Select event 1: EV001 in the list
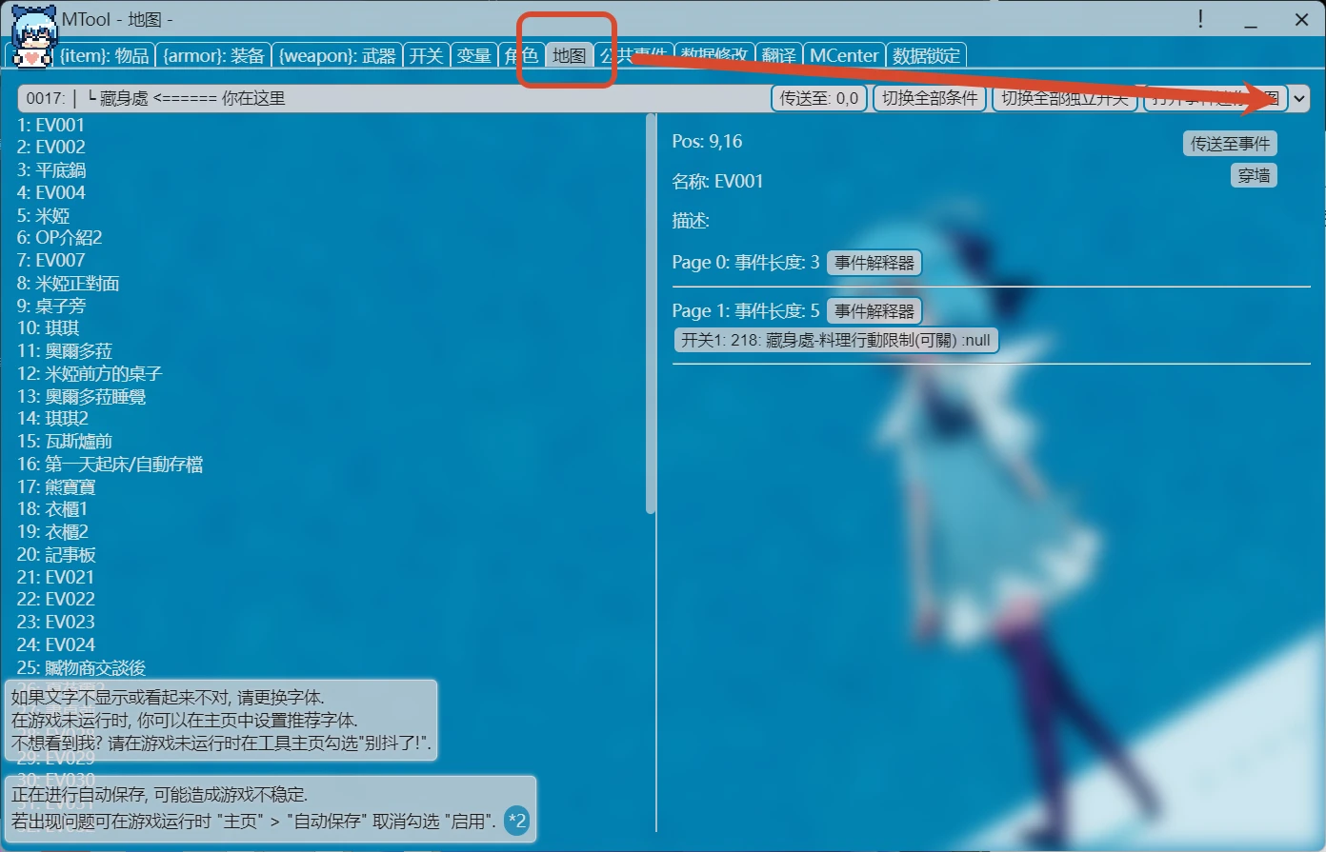1326x852 pixels. [50, 125]
